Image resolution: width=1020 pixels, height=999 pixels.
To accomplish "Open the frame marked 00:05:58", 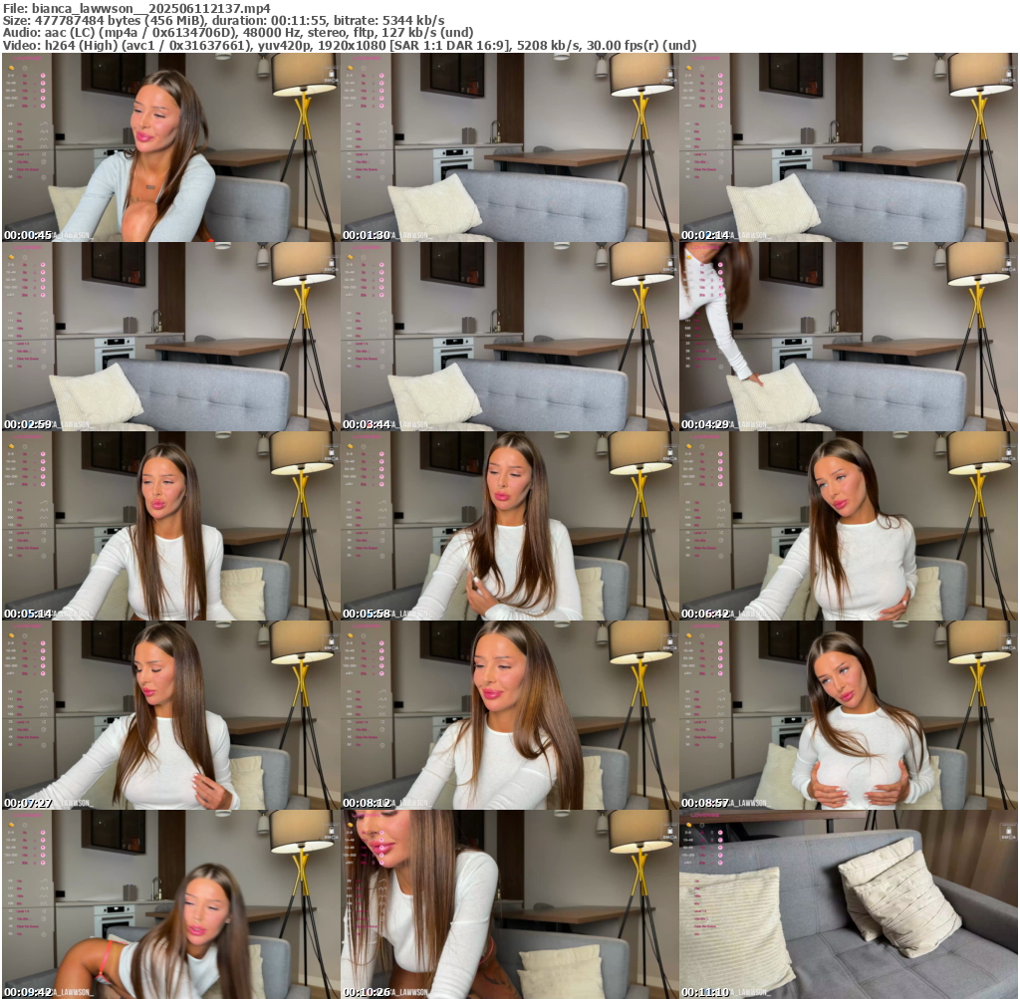I will pyautogui.click(x=509, y=526).
